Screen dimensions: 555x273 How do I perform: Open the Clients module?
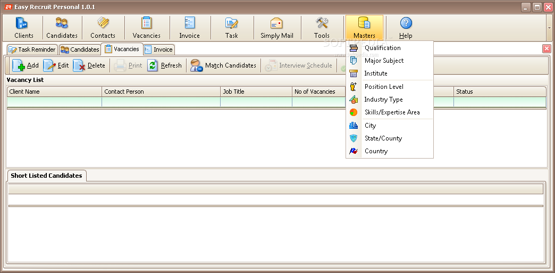(x=24, y=28)
